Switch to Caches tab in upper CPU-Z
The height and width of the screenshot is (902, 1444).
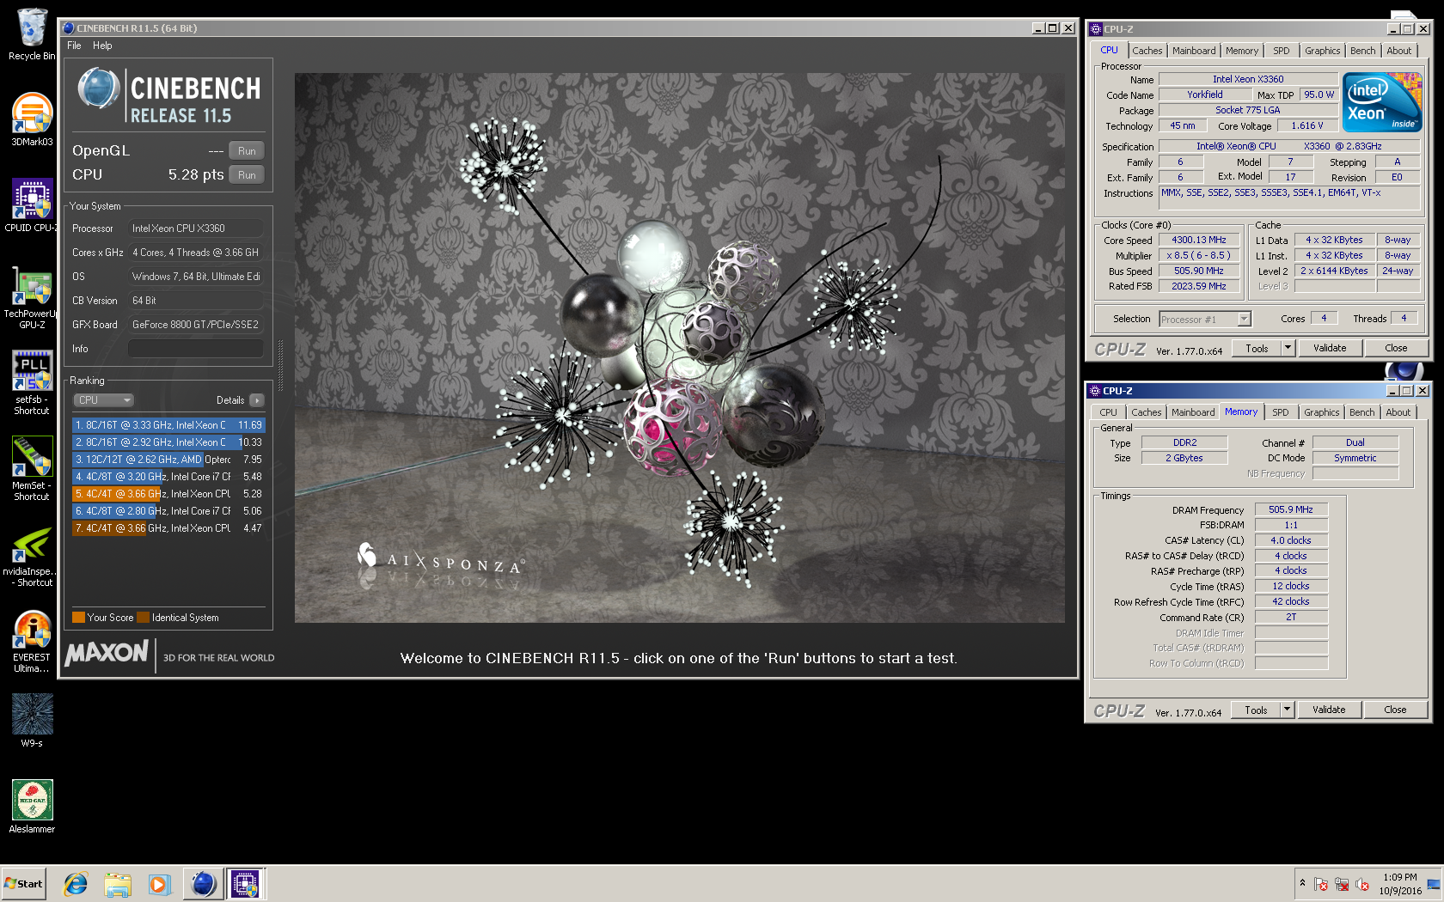pyautogui.click(x=1147, y=51)
